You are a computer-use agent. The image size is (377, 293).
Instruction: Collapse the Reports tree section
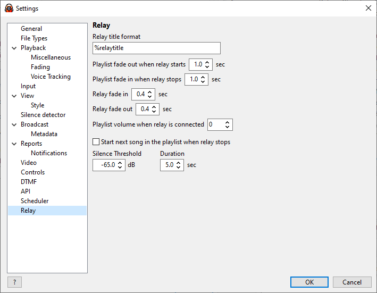14,144
